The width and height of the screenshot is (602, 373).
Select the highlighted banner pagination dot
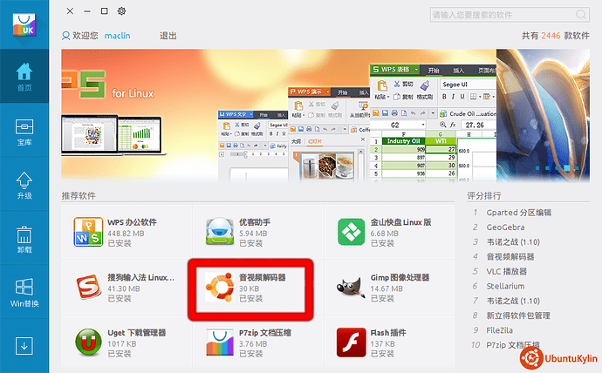coord(567,168)
